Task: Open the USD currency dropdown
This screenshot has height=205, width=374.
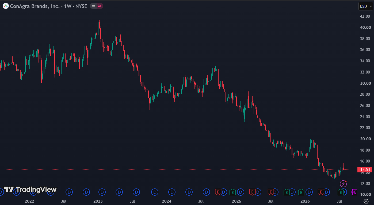Action: point(365,6)
